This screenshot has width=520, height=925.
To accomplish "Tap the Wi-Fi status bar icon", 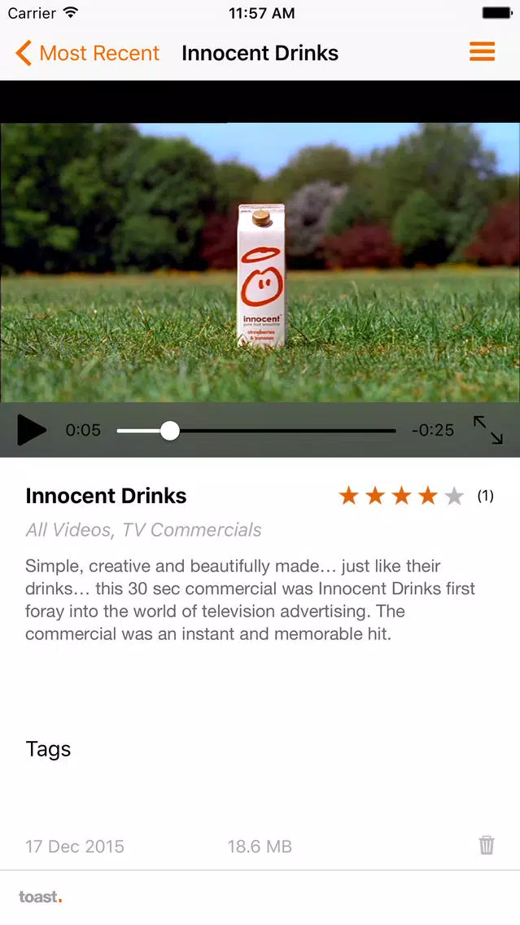I will click(x=71, y=12).
